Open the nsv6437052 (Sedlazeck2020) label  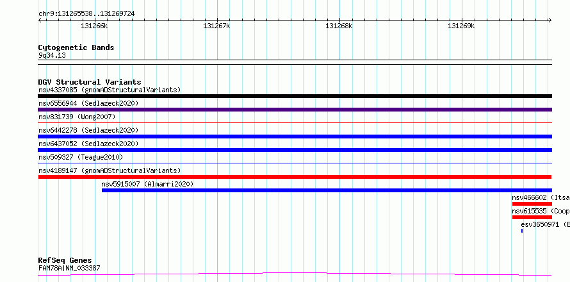[88, 144]
